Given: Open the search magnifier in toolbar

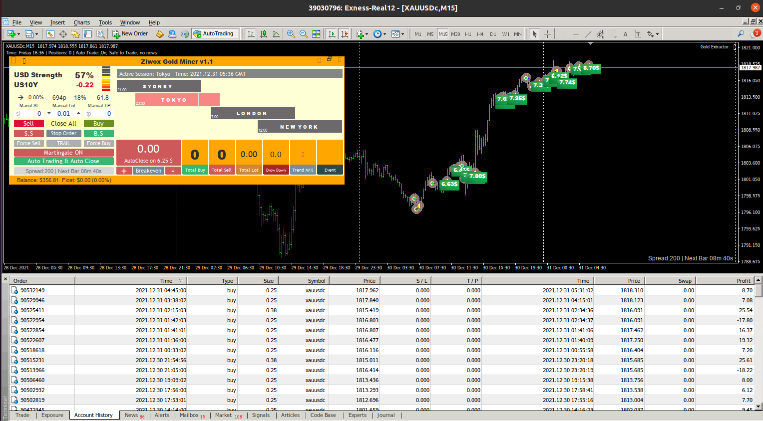Looking at the screenshot, I should click(x=741, y=34).
